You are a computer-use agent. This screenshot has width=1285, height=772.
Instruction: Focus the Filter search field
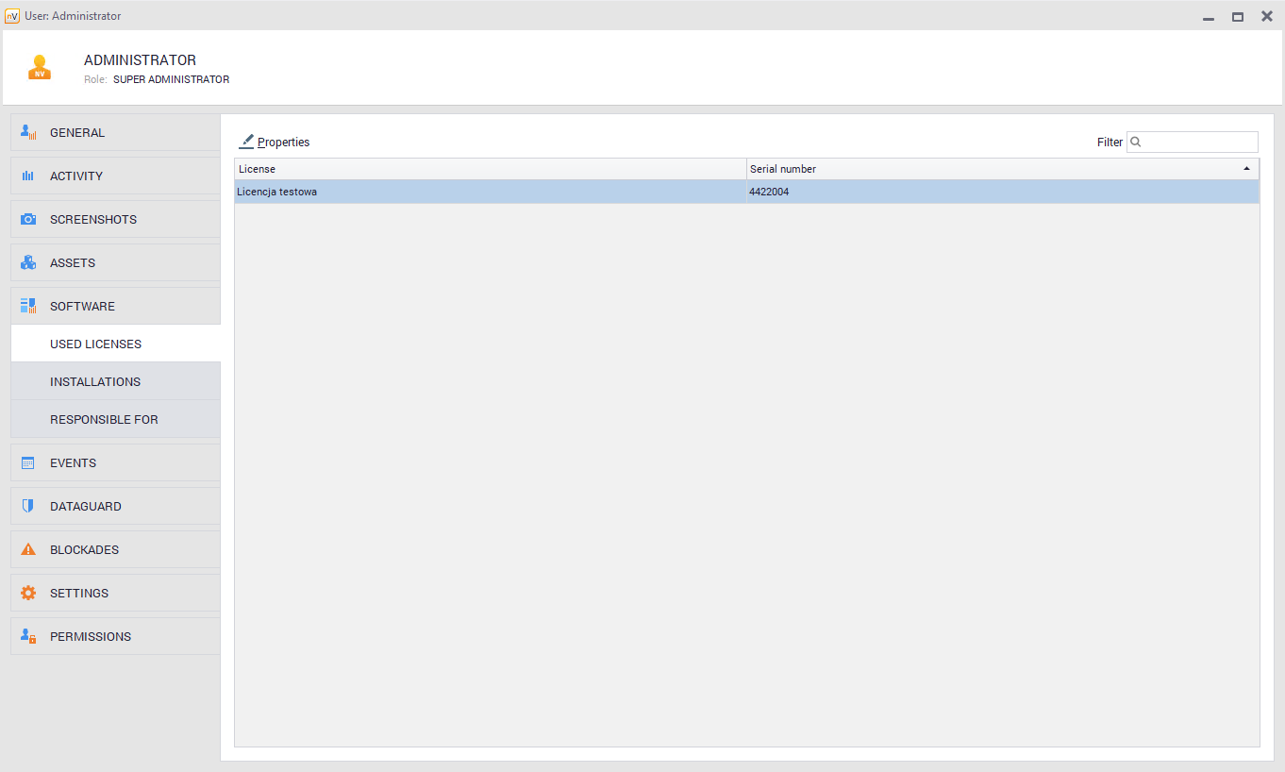point(1199,143)
